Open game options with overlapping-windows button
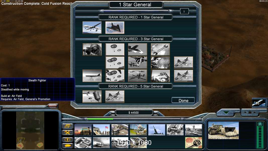 pos(68,126)
